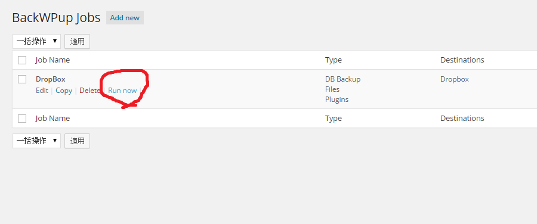Open the top 一括操作 bulk actions dropdown
537x224 pixels.
36,41
